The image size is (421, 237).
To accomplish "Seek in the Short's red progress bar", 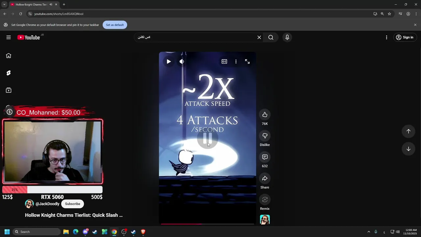I will [207, 224].
